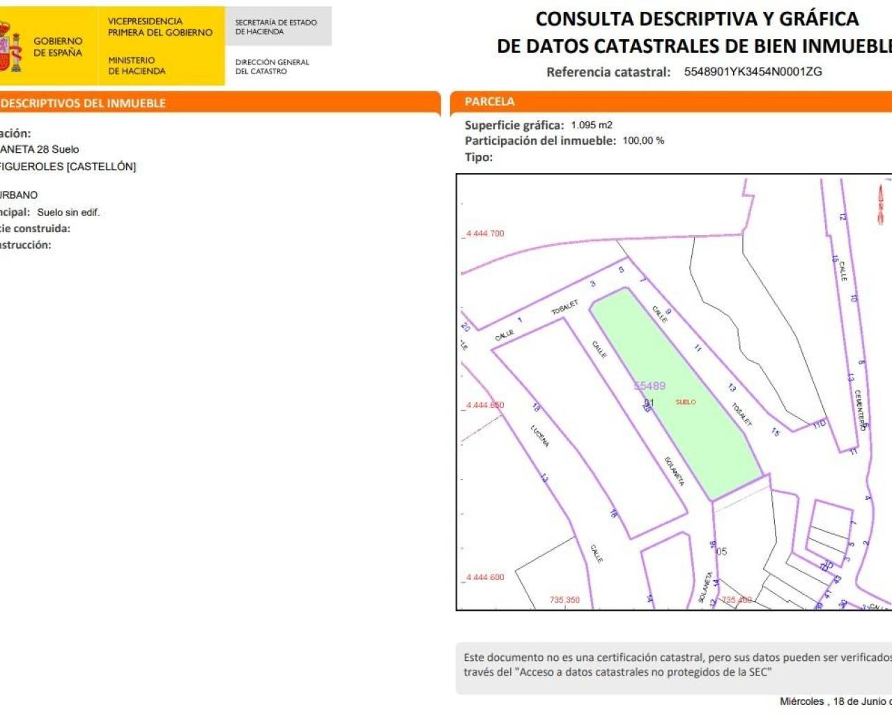Screen dimensions: 892x714
Task: Click parcel number 05 on the map
Action: [x=721, y=552]
